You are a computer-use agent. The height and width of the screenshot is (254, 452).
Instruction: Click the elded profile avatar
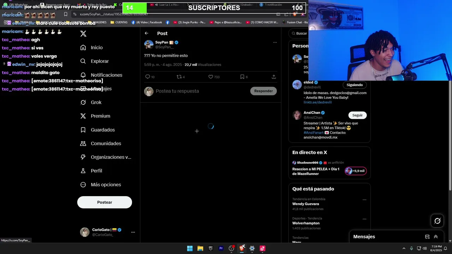[297, 85]
